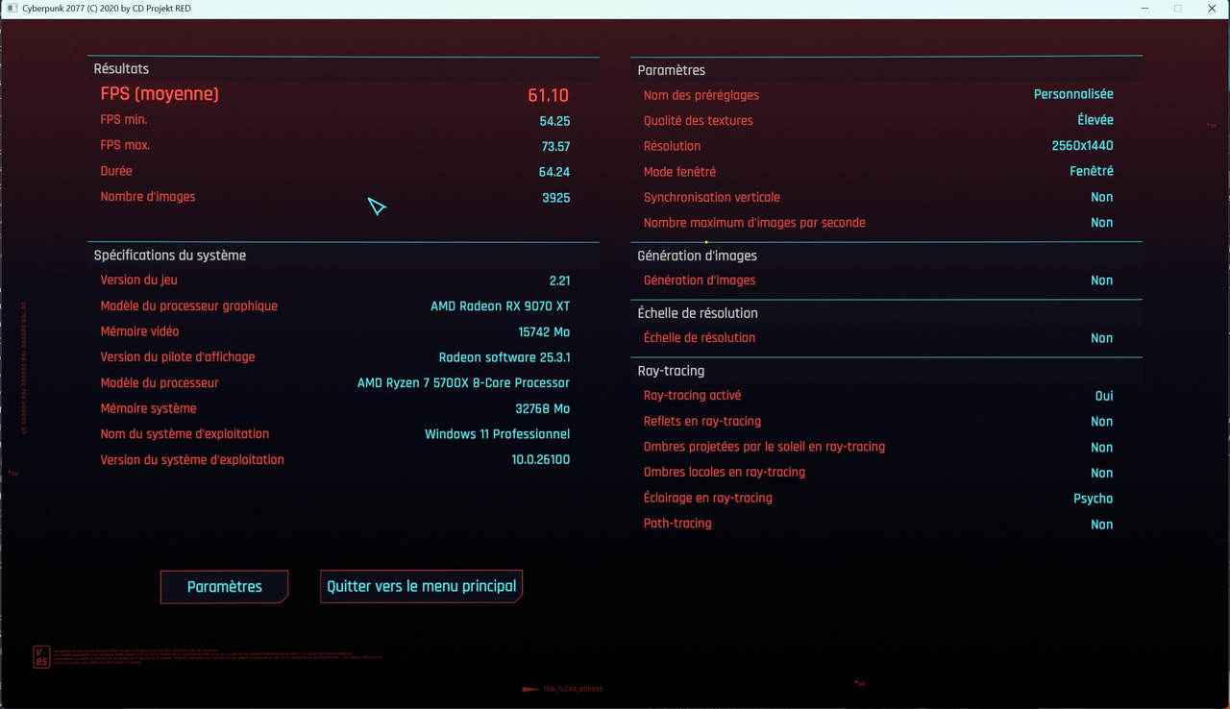The width and height of the screenshot is (1230, 709).
Task: Select the frame count value 3925
Action: (555, 198)
